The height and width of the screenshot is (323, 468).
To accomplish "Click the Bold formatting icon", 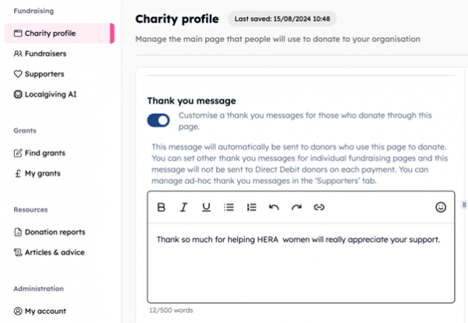I will [161, 208].
